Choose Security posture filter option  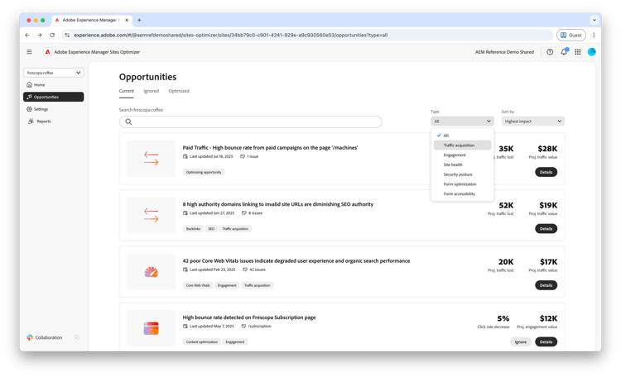462,174
